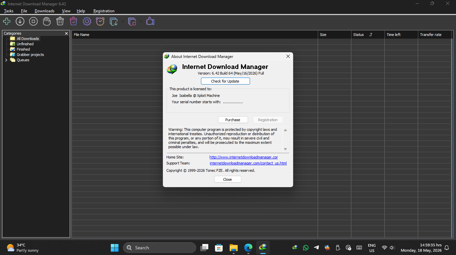Image resolution: width=456 pixels, height=255 pixels.
Task: Click the Add URL plus icon
Action: pyautogui.click(x=7, y=22)
